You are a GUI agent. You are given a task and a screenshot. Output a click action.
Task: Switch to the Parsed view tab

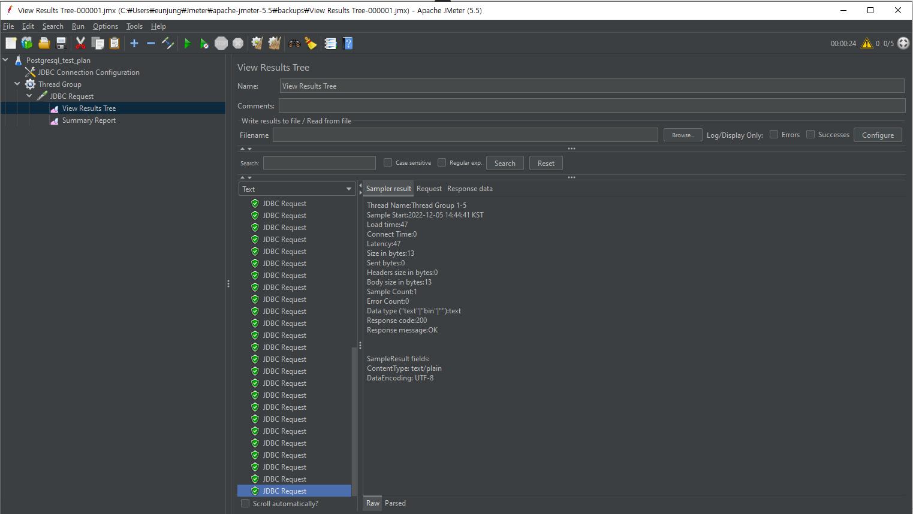click(395, 503)
